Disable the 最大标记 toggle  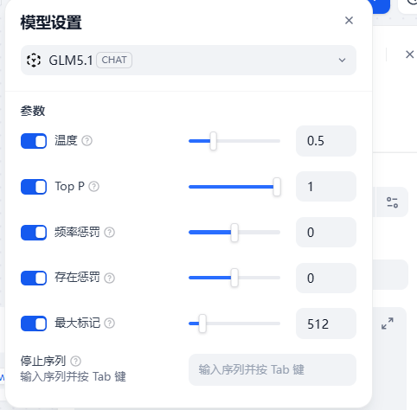pyautogui.click(x=34, y=324)
